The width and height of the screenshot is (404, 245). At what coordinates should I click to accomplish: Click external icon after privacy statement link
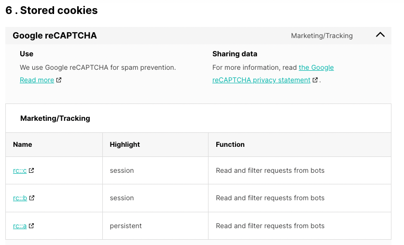click(315, 80)
